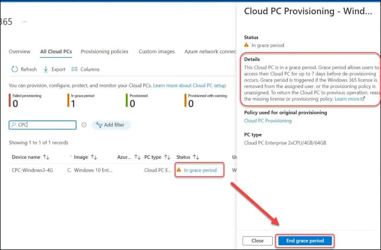Click Cloud PC Enterprise 2vCPU/4GB/64GB text
This screenshot has height=250, width=381.
(285, 143)
